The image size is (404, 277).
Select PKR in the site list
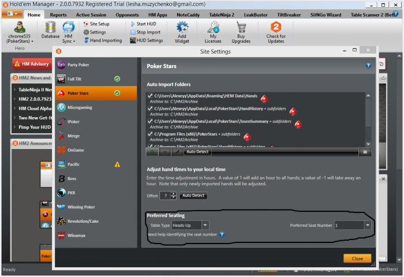96,193
